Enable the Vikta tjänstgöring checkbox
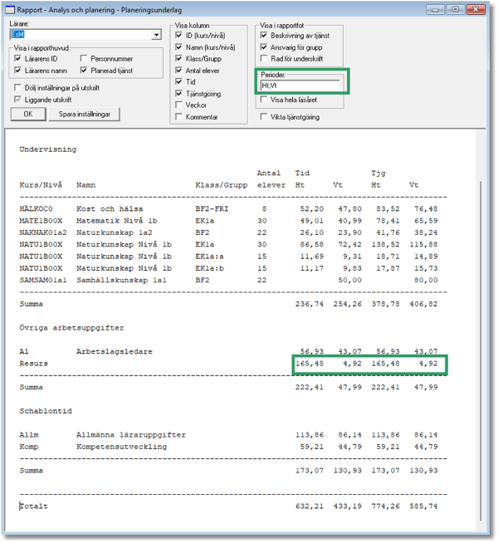Screen dimensions: 498x543 pyautogui.click(x=265, y=117)
